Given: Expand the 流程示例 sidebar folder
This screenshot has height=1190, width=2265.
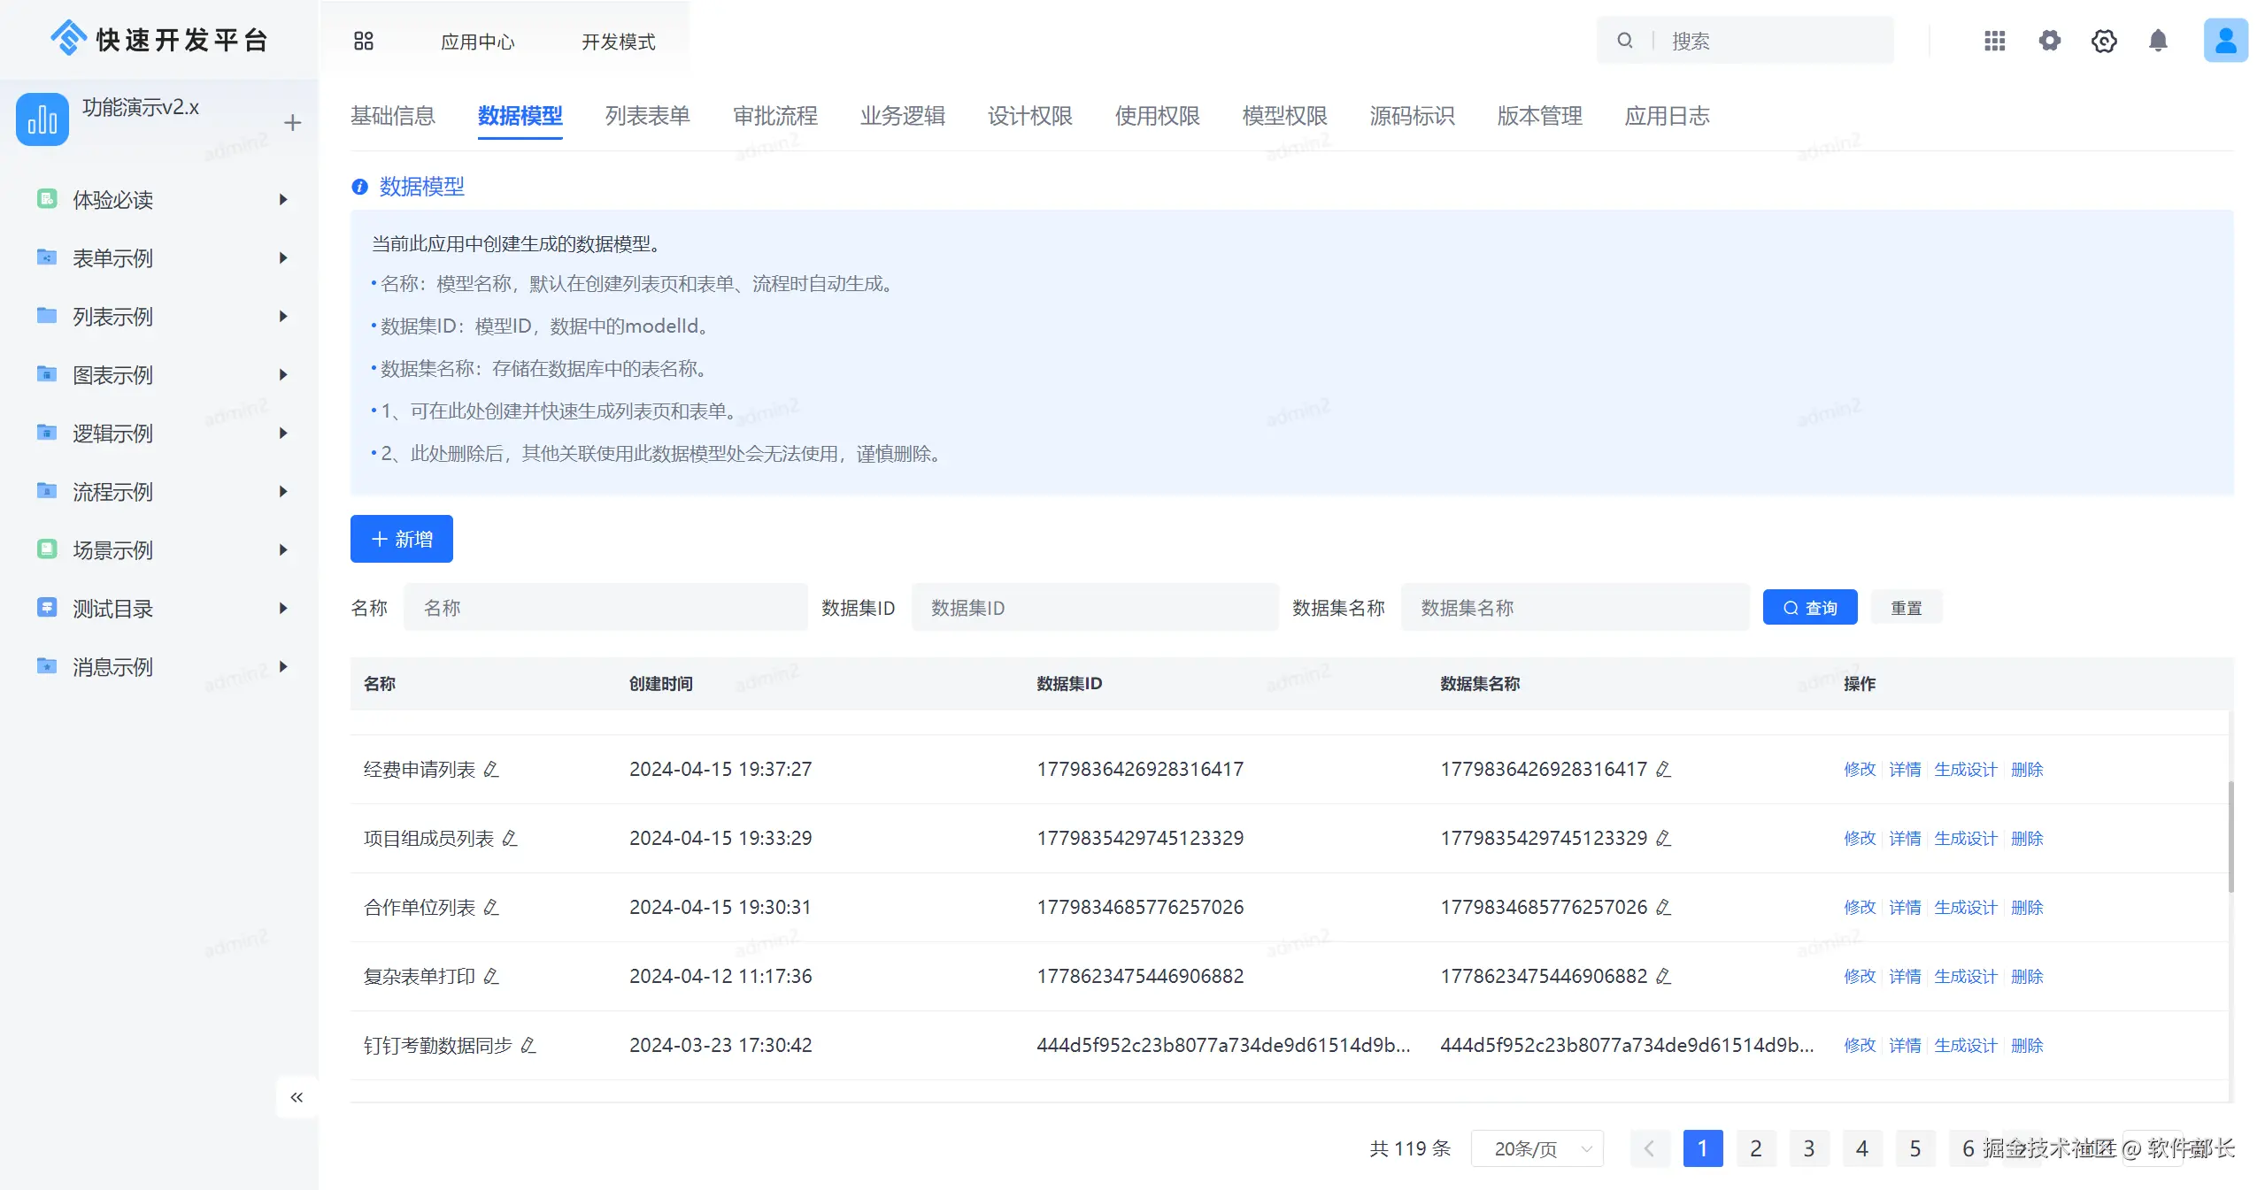Looking at the screenshot, I should pyautogui.click(x=282, y=492).
